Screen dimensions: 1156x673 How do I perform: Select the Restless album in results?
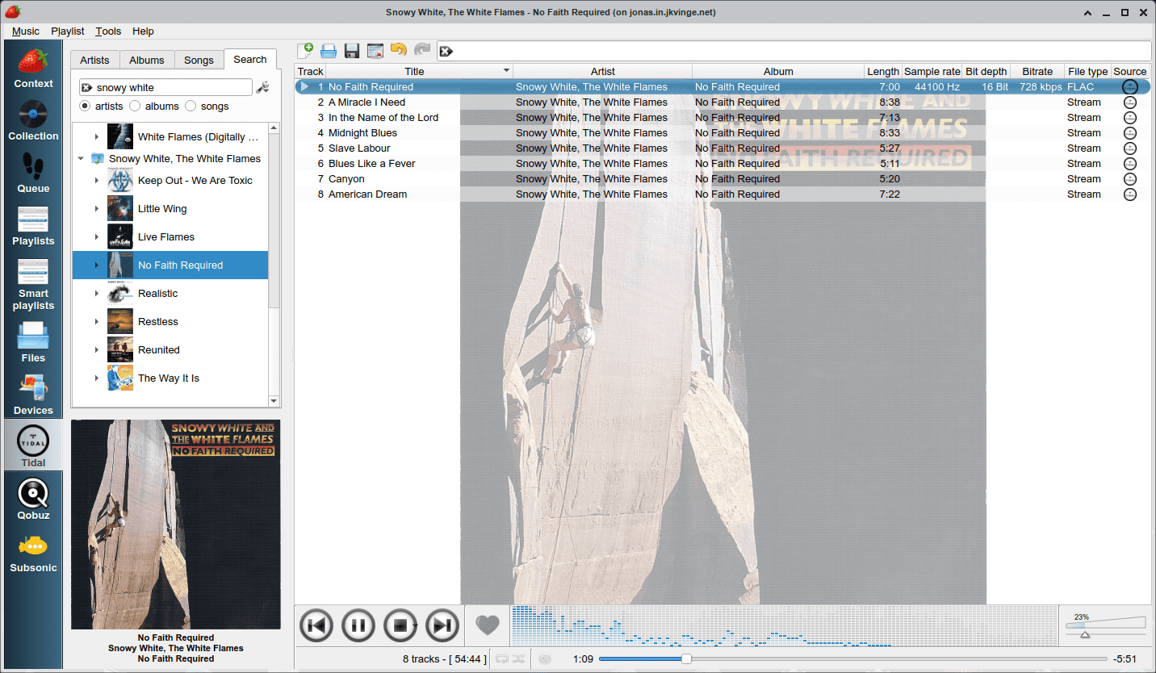158,322
